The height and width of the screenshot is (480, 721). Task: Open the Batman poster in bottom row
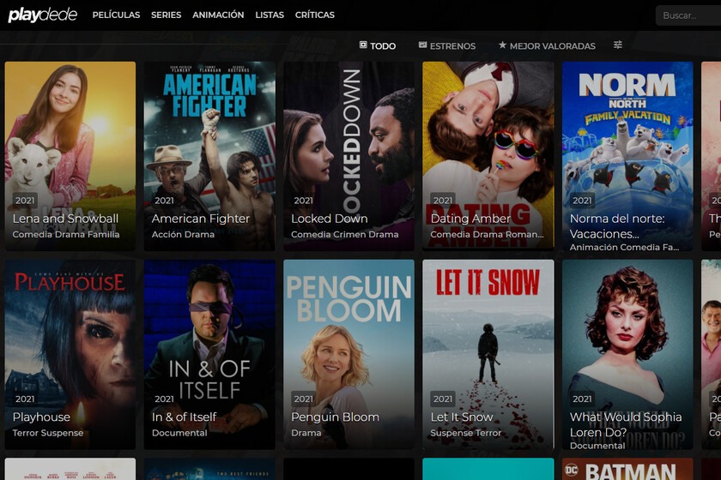pos(627,469)
